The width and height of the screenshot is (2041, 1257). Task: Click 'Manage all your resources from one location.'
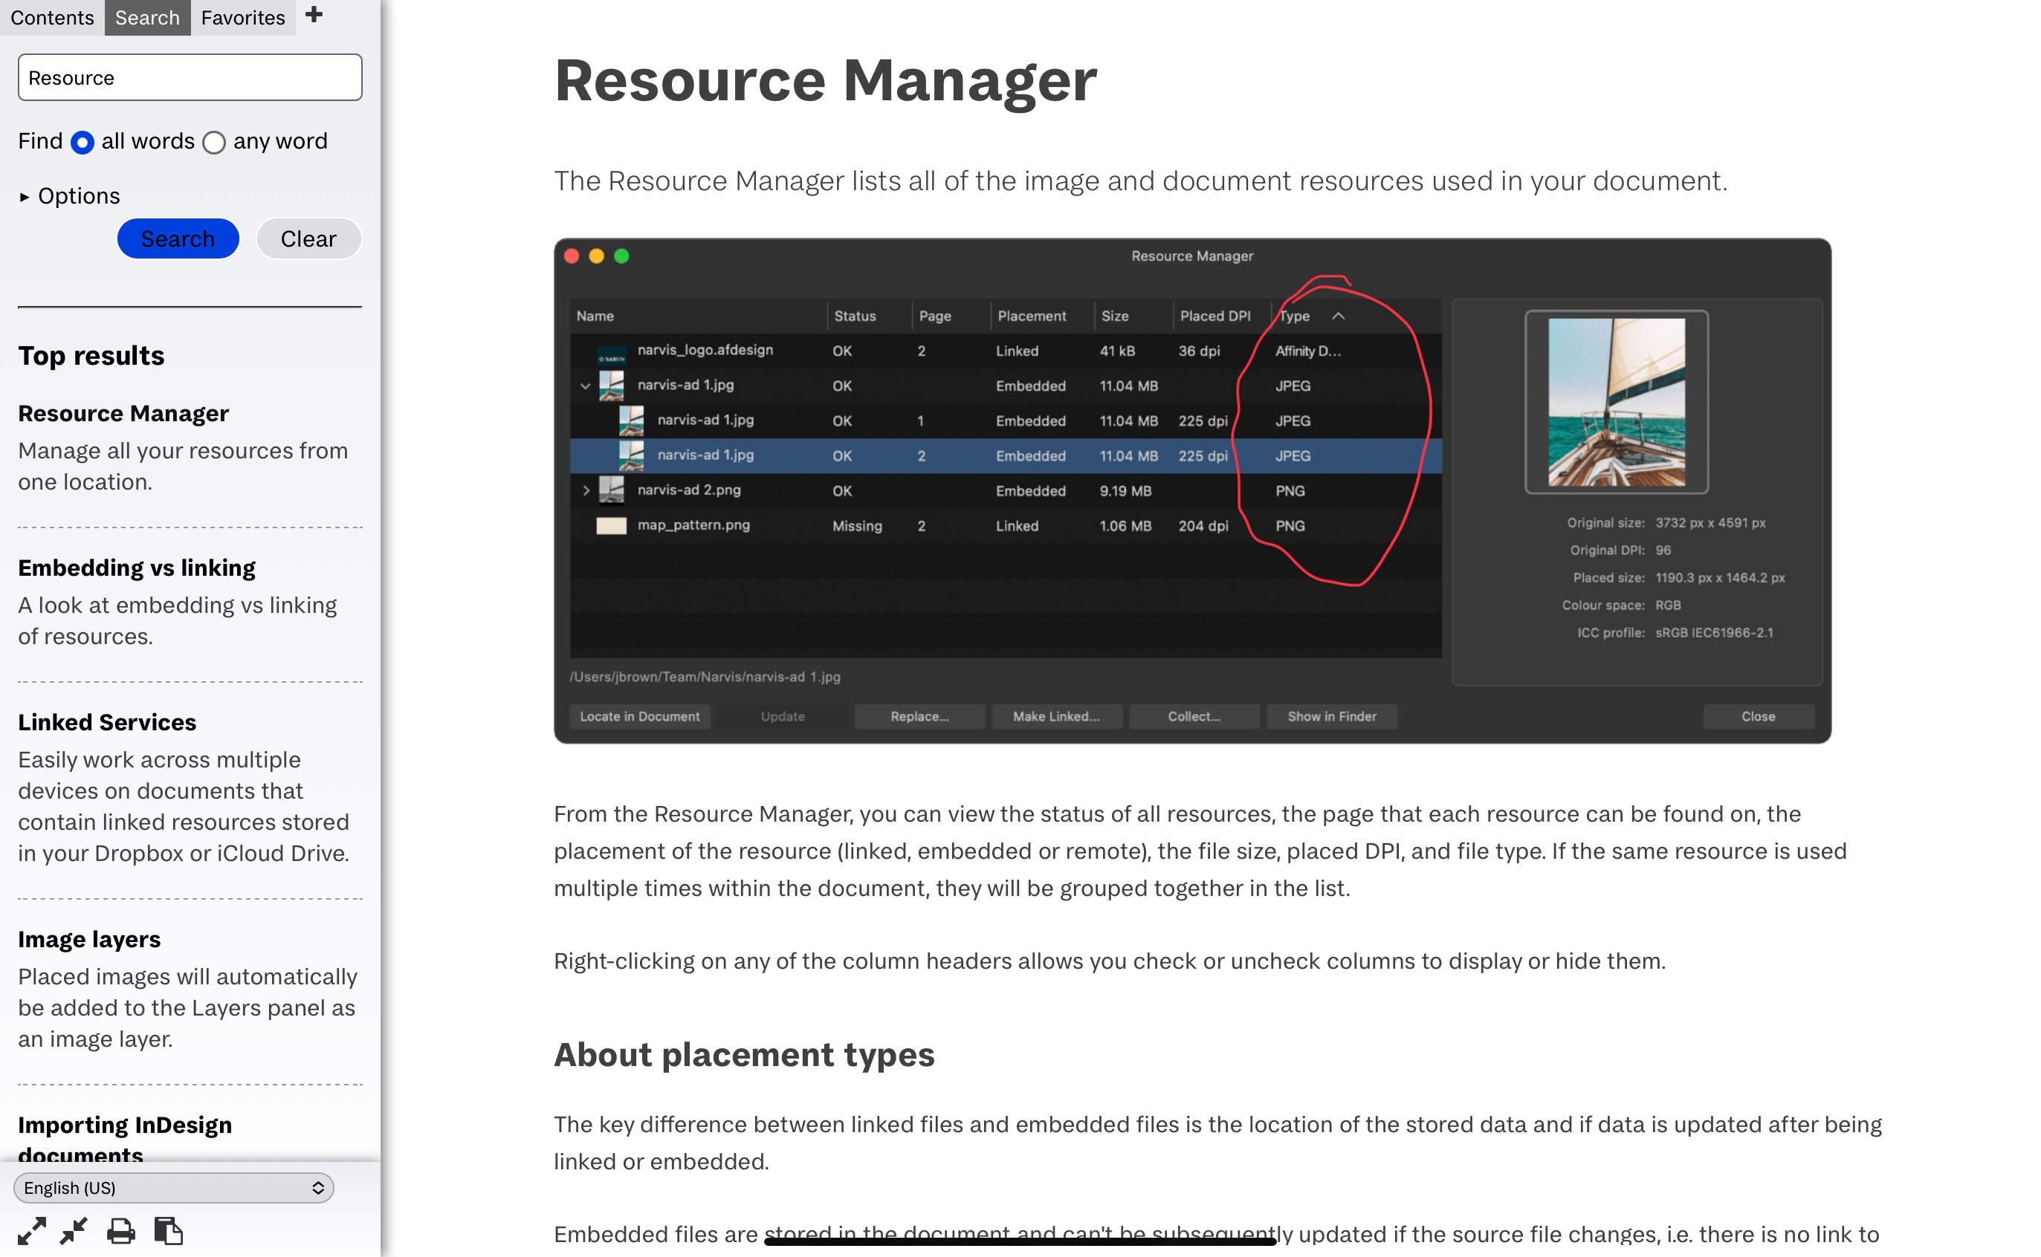point(183,467)
